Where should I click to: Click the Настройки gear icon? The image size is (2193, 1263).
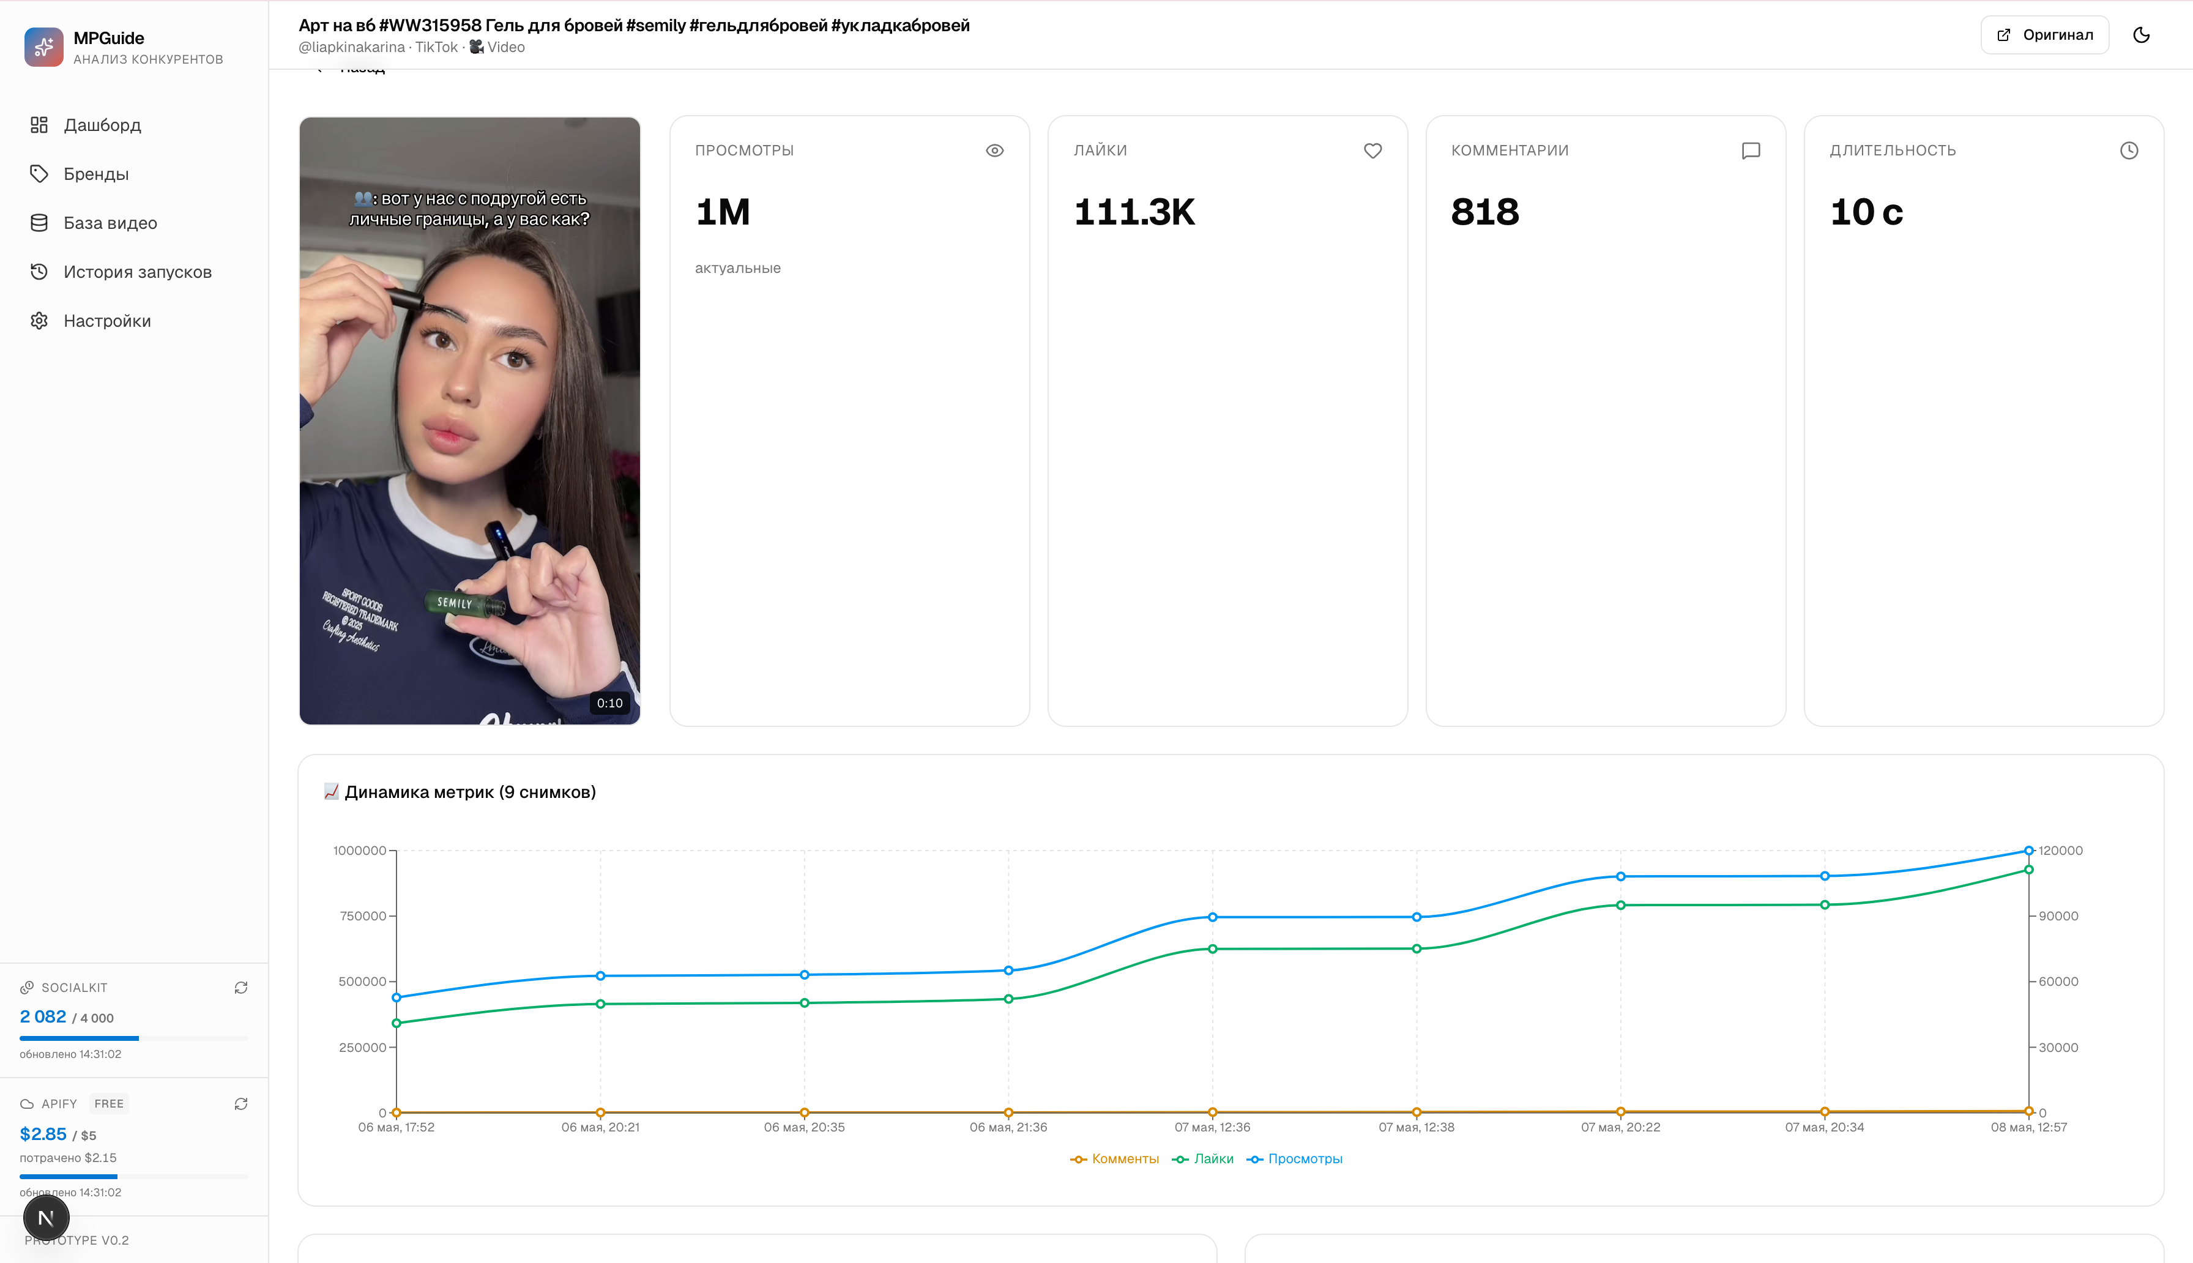[x=39, y=321]
